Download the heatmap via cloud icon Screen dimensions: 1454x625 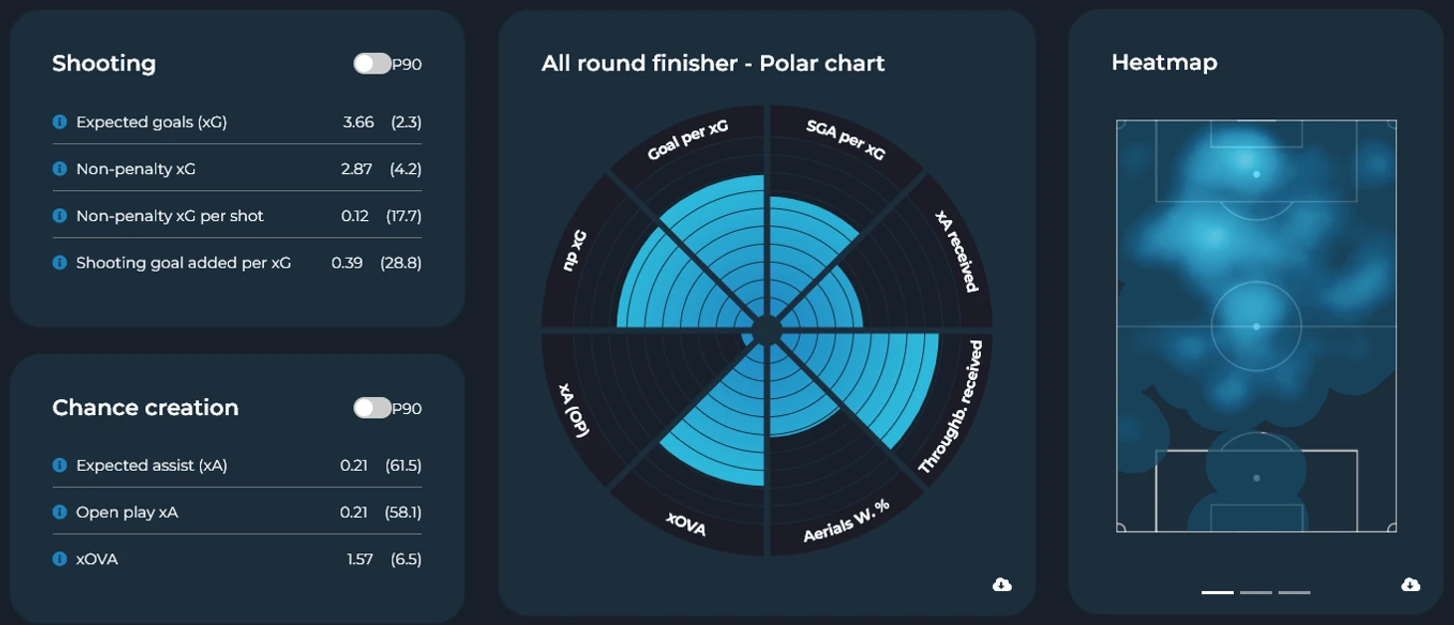pos(1410,584)
